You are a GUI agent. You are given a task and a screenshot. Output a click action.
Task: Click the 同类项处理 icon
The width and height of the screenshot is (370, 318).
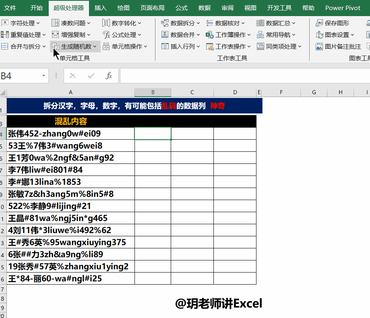[x=260, y=46]
